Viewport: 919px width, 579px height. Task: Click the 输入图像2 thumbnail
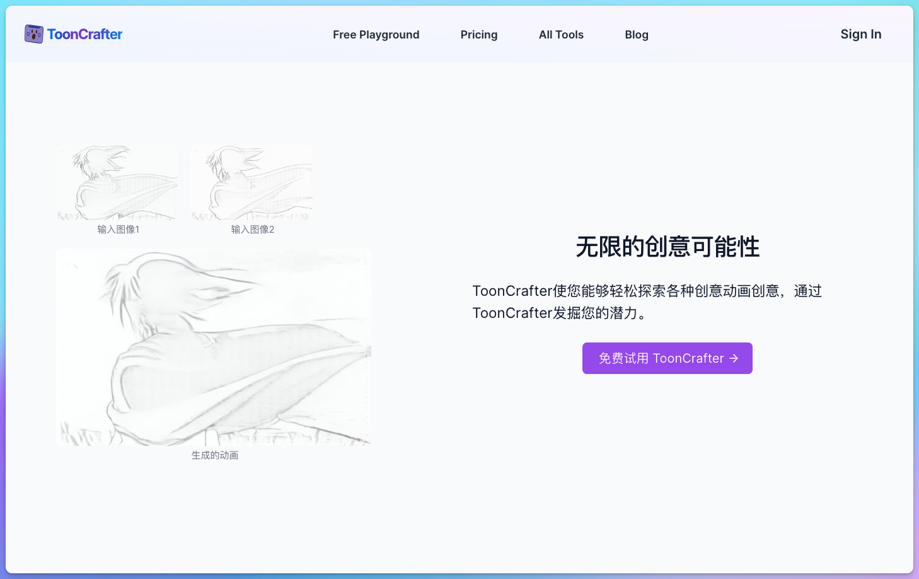251,182
